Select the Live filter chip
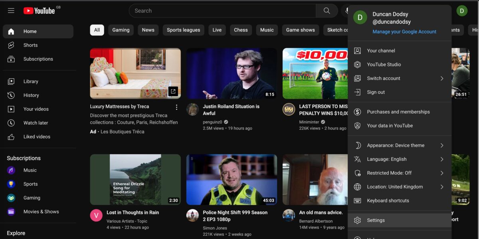Screen dimensions: 479x239 click(217, 30)
